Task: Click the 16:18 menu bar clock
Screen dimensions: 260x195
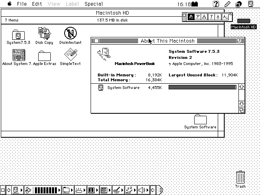Action: 184,4
